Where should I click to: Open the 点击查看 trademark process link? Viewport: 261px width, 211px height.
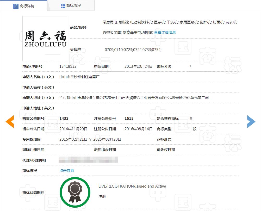coord(67,171)
